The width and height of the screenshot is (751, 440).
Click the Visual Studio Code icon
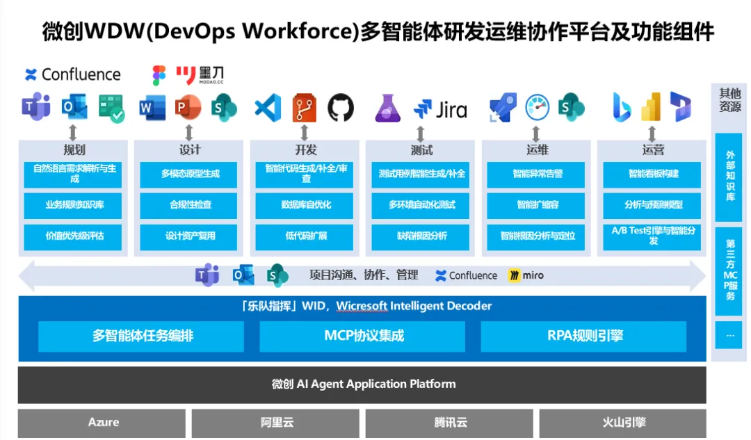[268, 107]
